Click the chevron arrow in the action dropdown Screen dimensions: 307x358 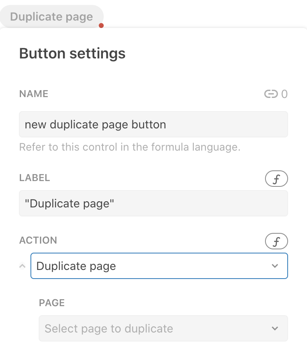click(x=275, y=266)
